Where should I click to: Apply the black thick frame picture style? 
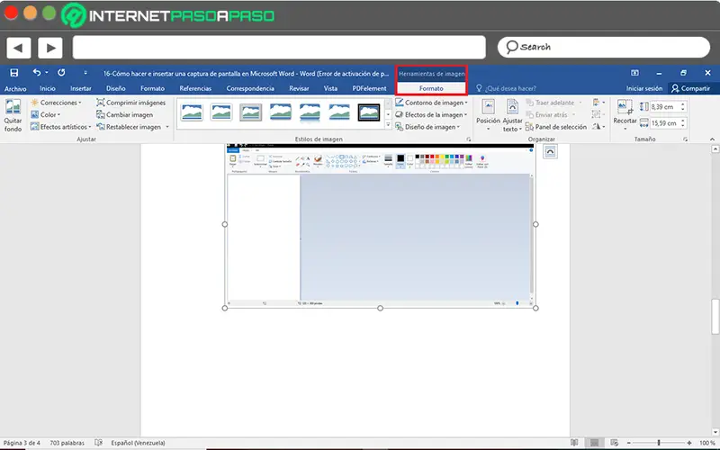click(369, 112)
